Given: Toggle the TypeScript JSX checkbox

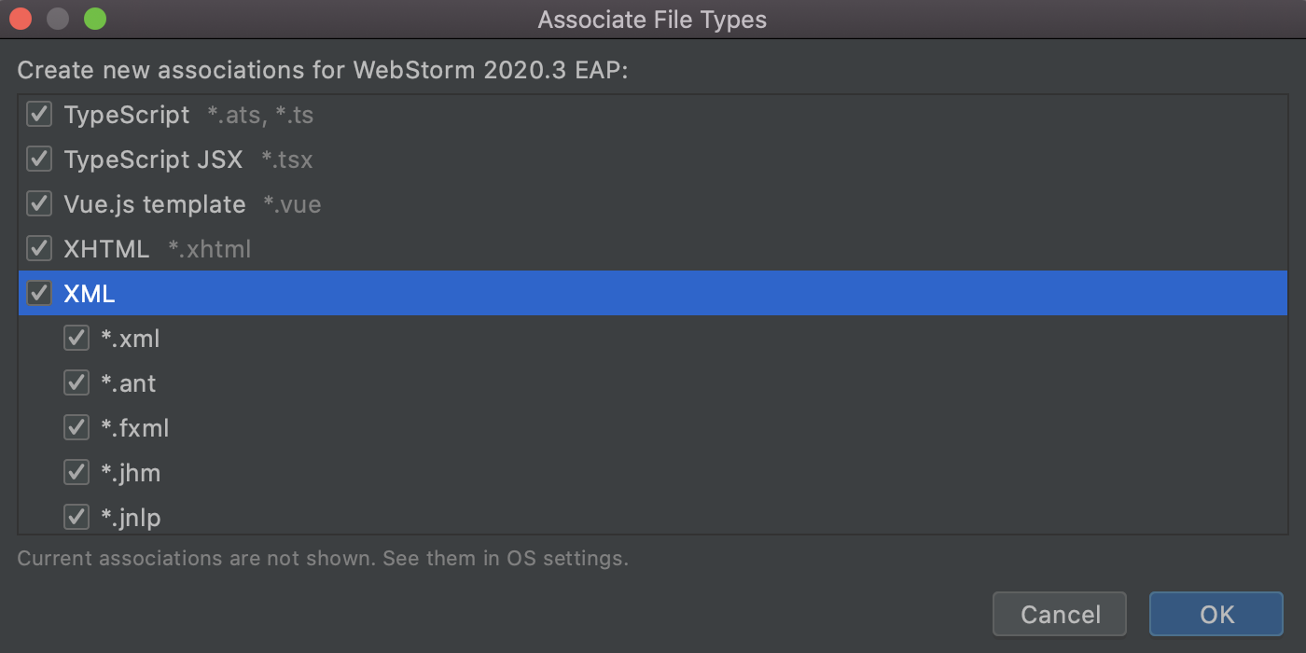Looking at the screenshot, I should 39,160.
